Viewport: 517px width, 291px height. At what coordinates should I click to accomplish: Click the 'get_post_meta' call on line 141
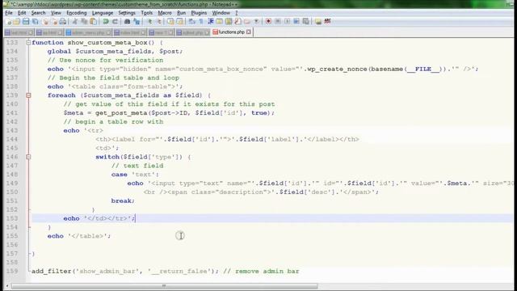pyautogui.click(x=121, y=113)
